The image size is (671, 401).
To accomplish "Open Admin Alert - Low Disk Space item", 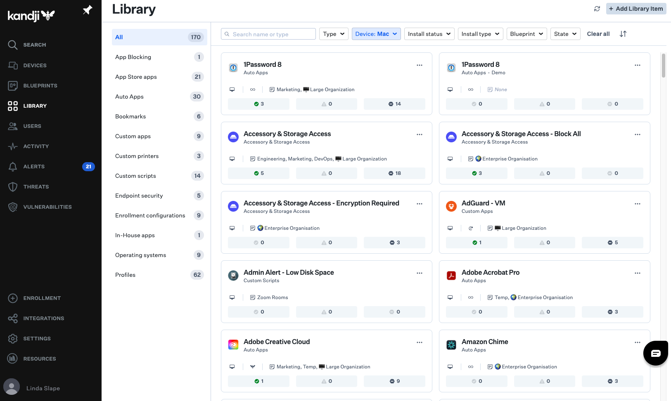I will click(x=289, y=272).
